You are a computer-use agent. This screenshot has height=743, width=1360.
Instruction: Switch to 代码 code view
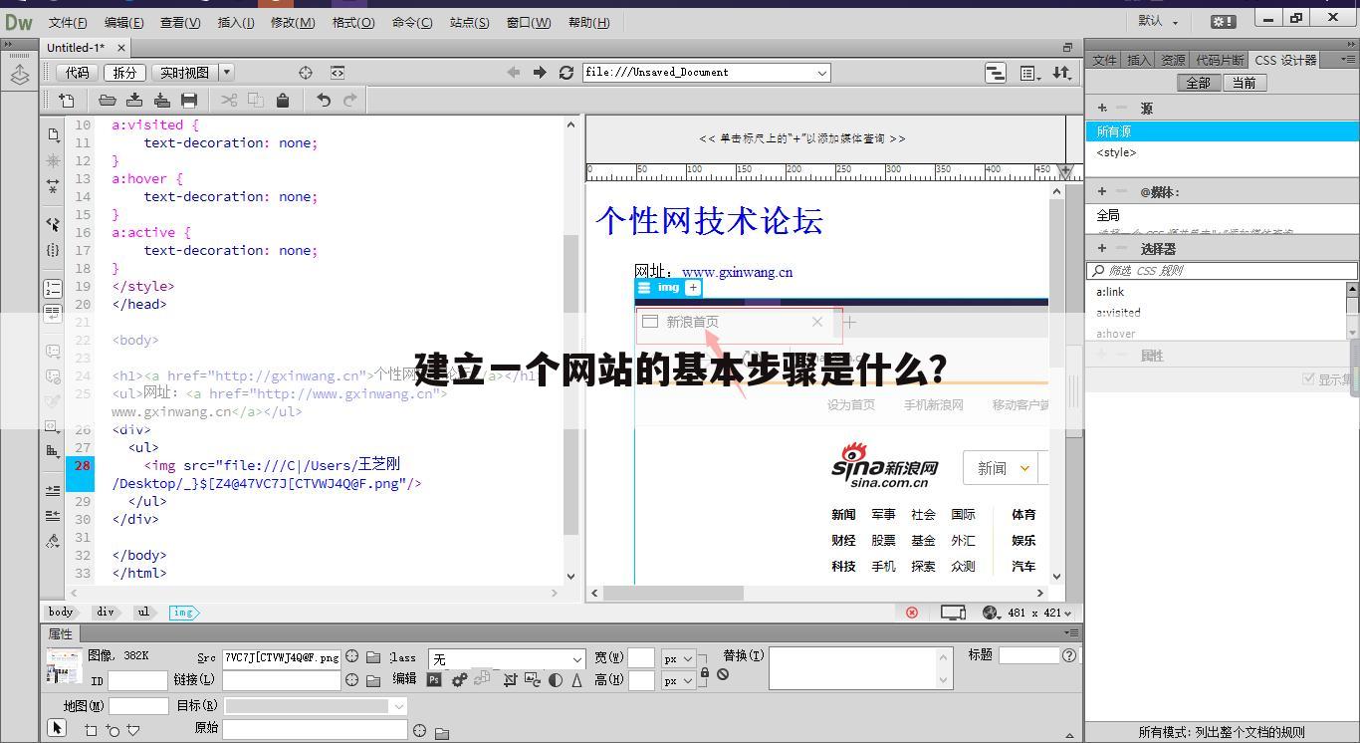(78, 73)
